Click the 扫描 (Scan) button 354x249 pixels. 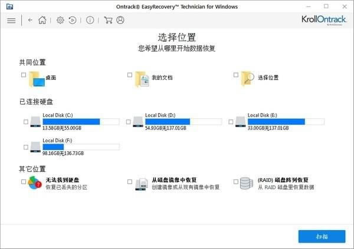(322, 236)
